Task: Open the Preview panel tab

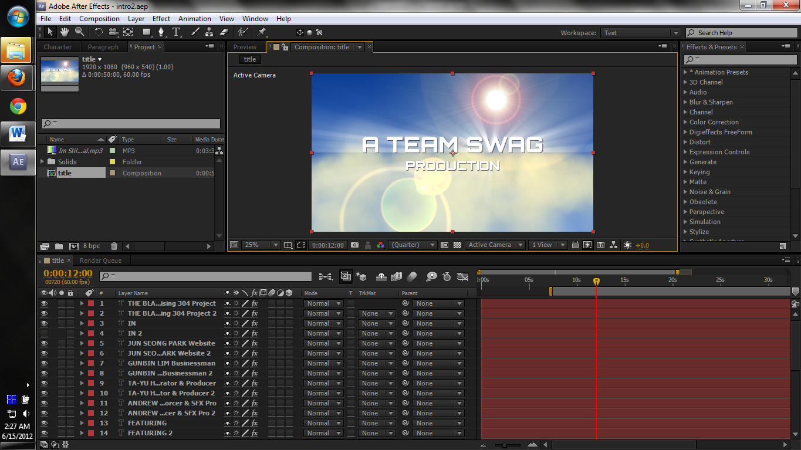Action: click(245, 47)
